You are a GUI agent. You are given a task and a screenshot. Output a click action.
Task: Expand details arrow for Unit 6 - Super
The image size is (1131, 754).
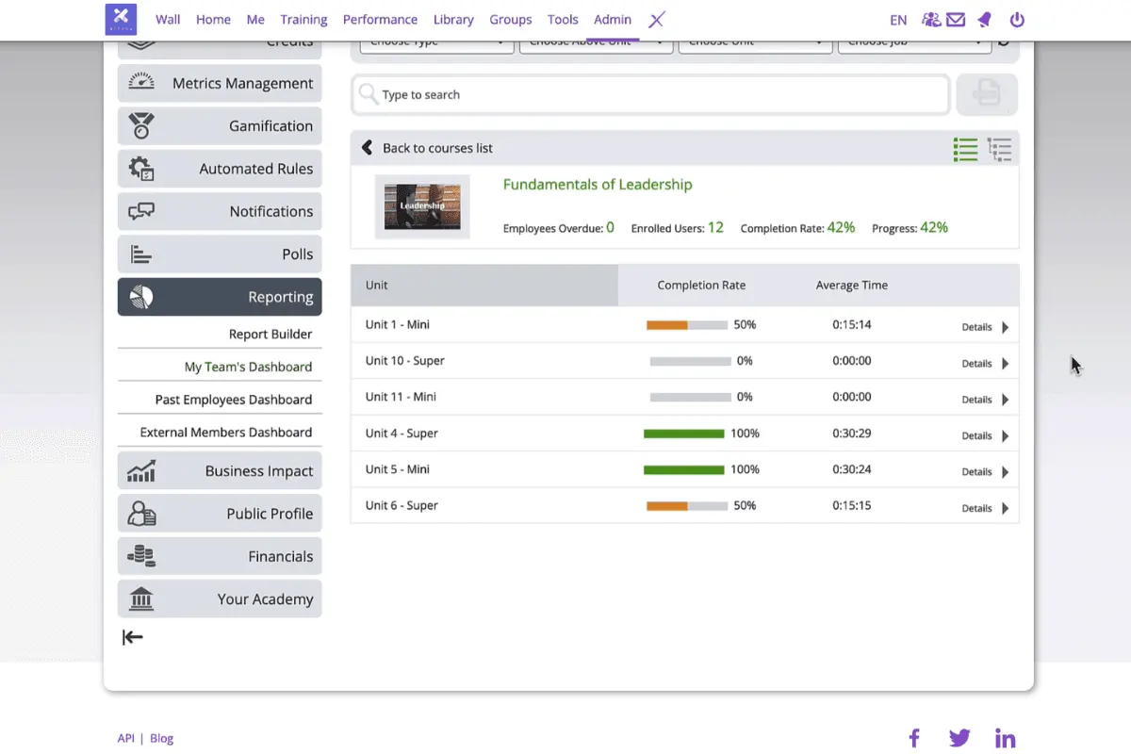click(1005, 508)
